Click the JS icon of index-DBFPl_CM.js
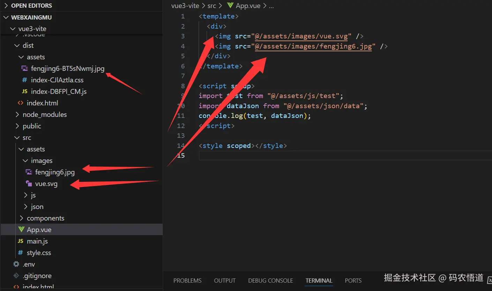Image resolution: width=492 pixels, height=291 pixels. pyautogui.click(x=24, y=92)
